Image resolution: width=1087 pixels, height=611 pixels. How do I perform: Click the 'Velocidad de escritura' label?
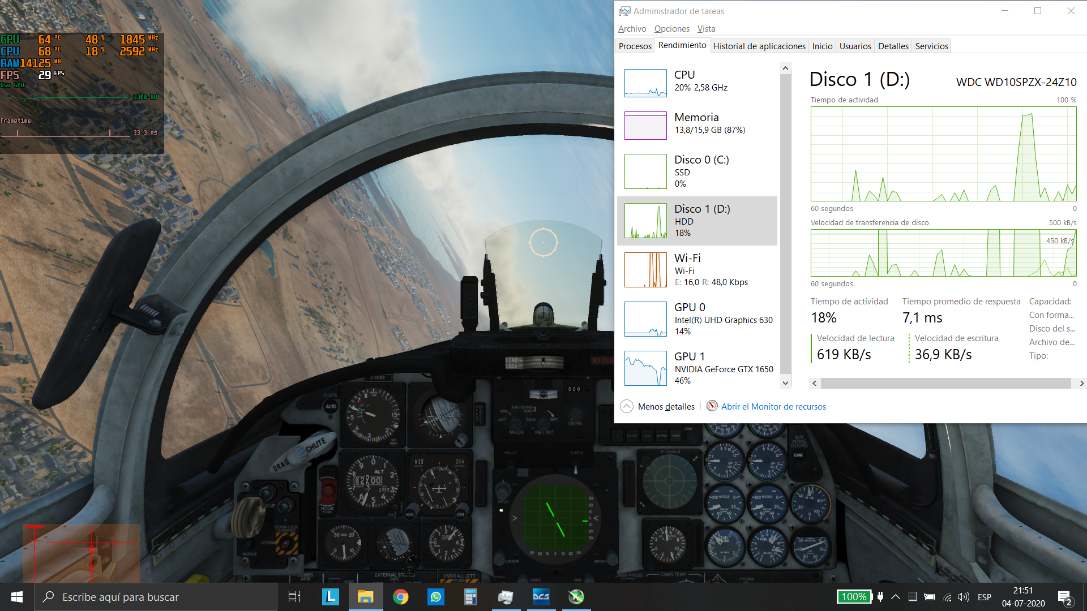point(956,338)
